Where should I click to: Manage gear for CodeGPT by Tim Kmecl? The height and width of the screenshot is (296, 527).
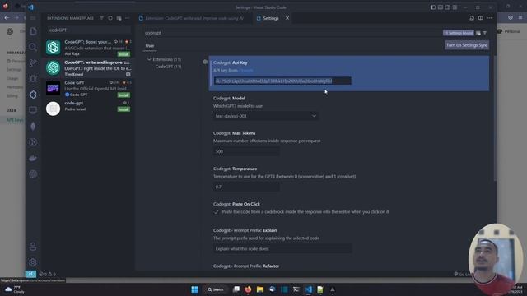click(x=128, y=74)
